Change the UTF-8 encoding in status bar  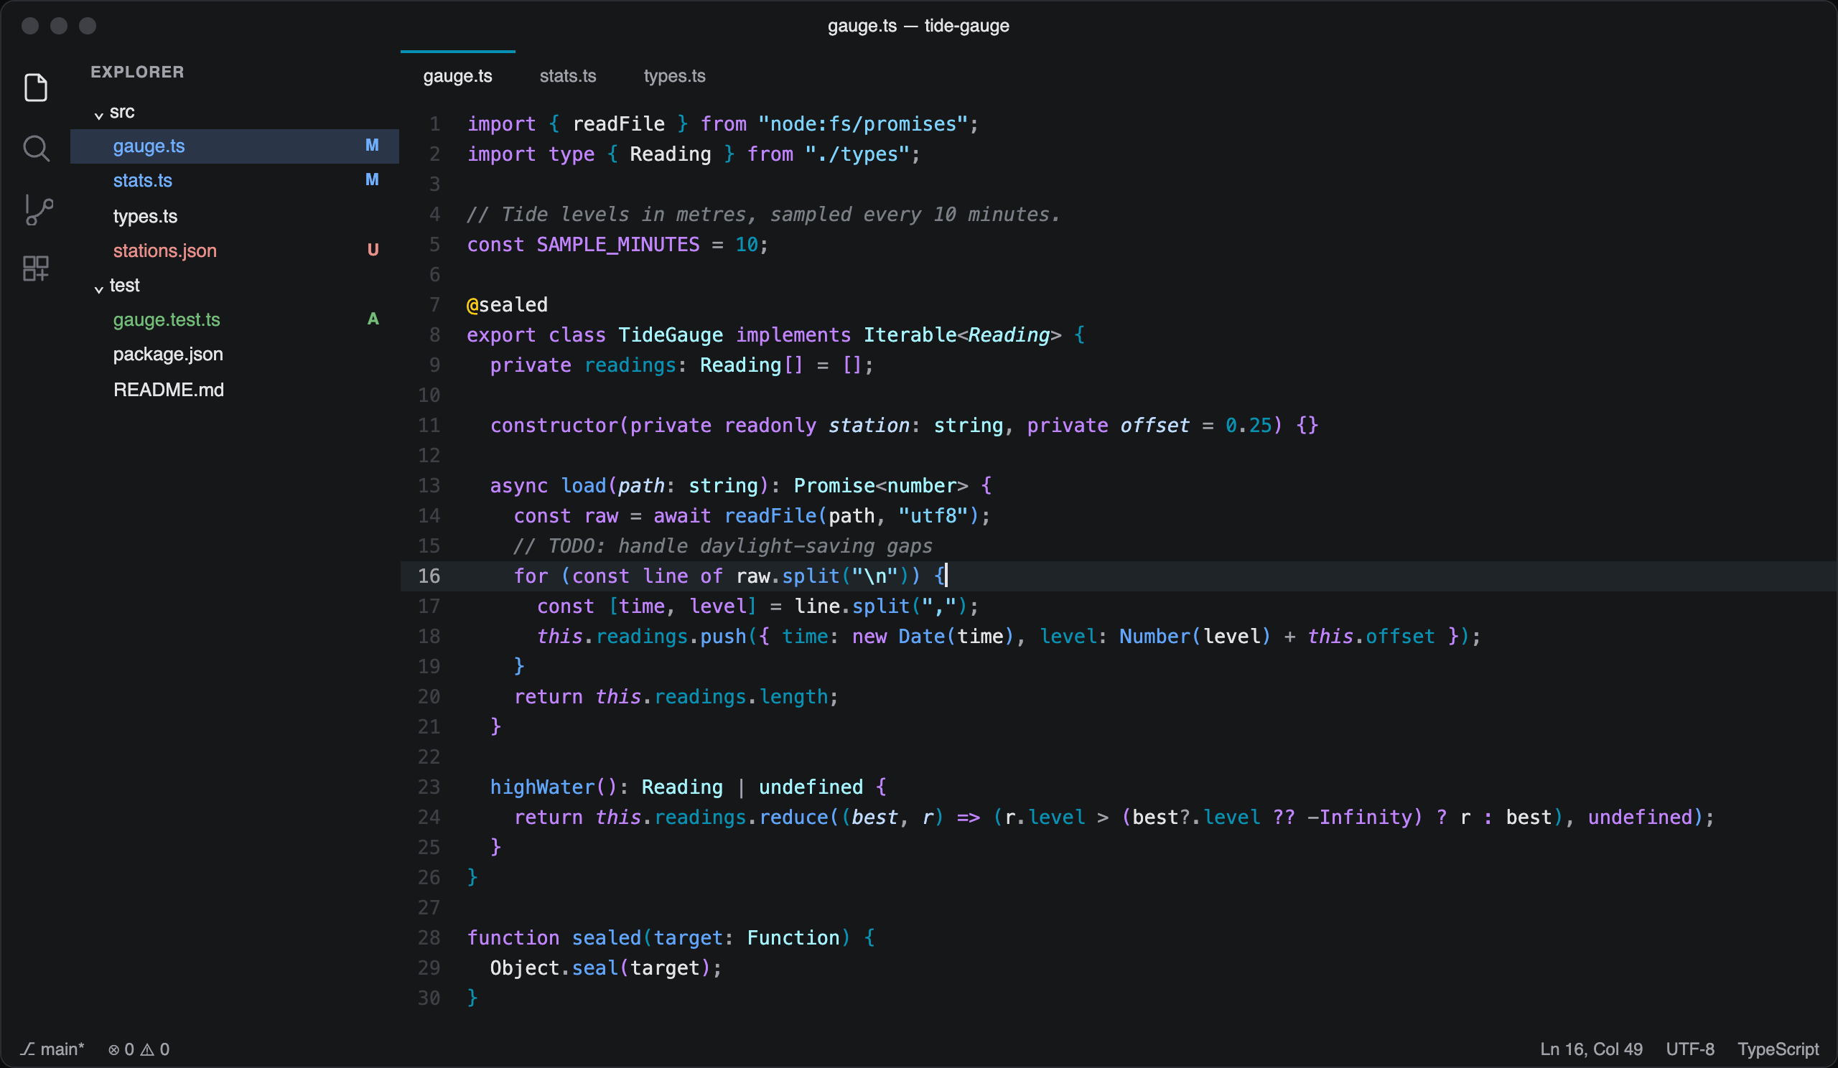pyautogui.click(x=1689, y=1049)
